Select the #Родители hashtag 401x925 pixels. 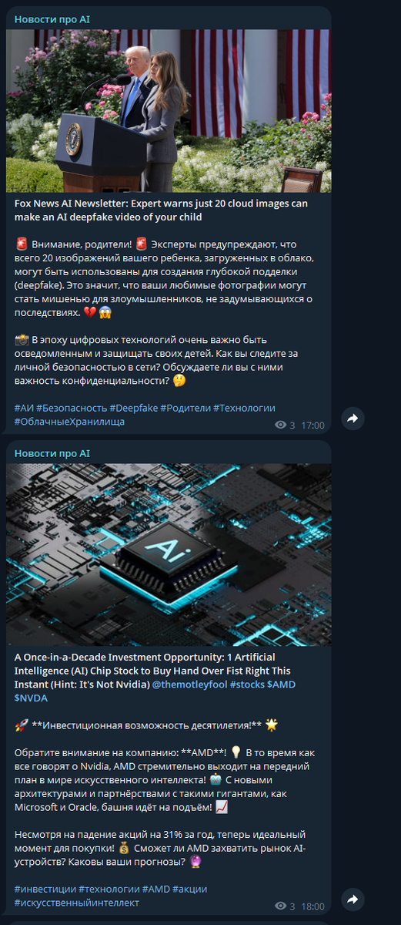[185, 408]
